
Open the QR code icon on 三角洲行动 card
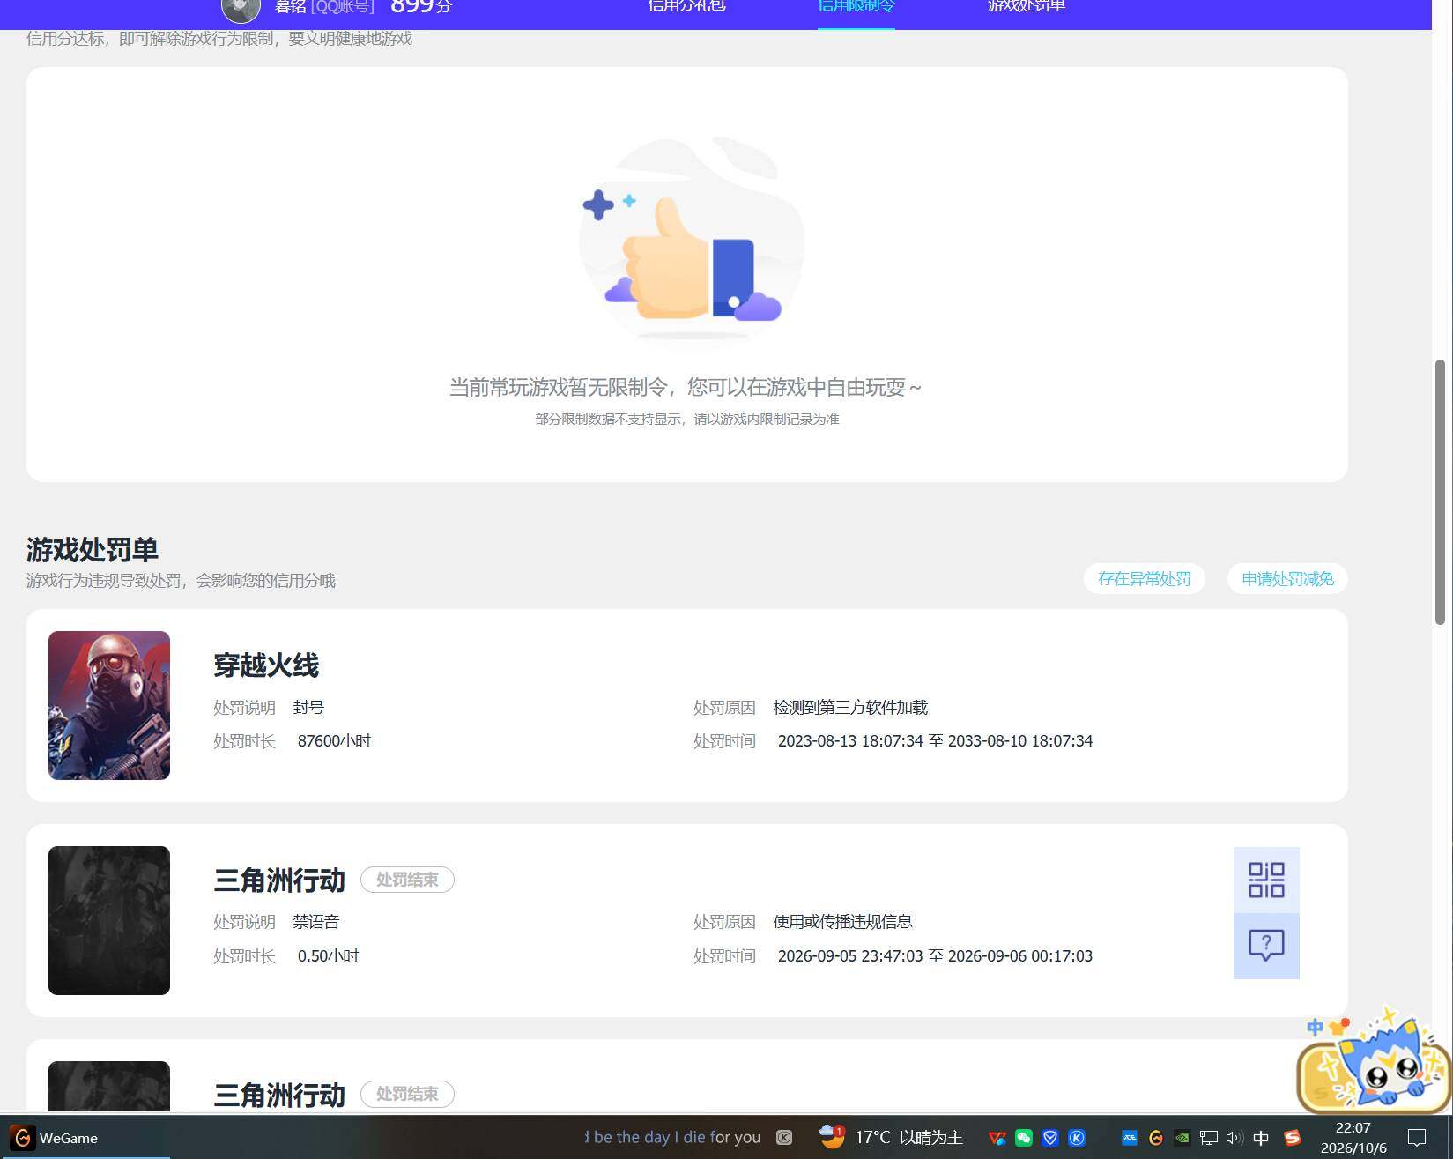click(x=1266, y=880)
